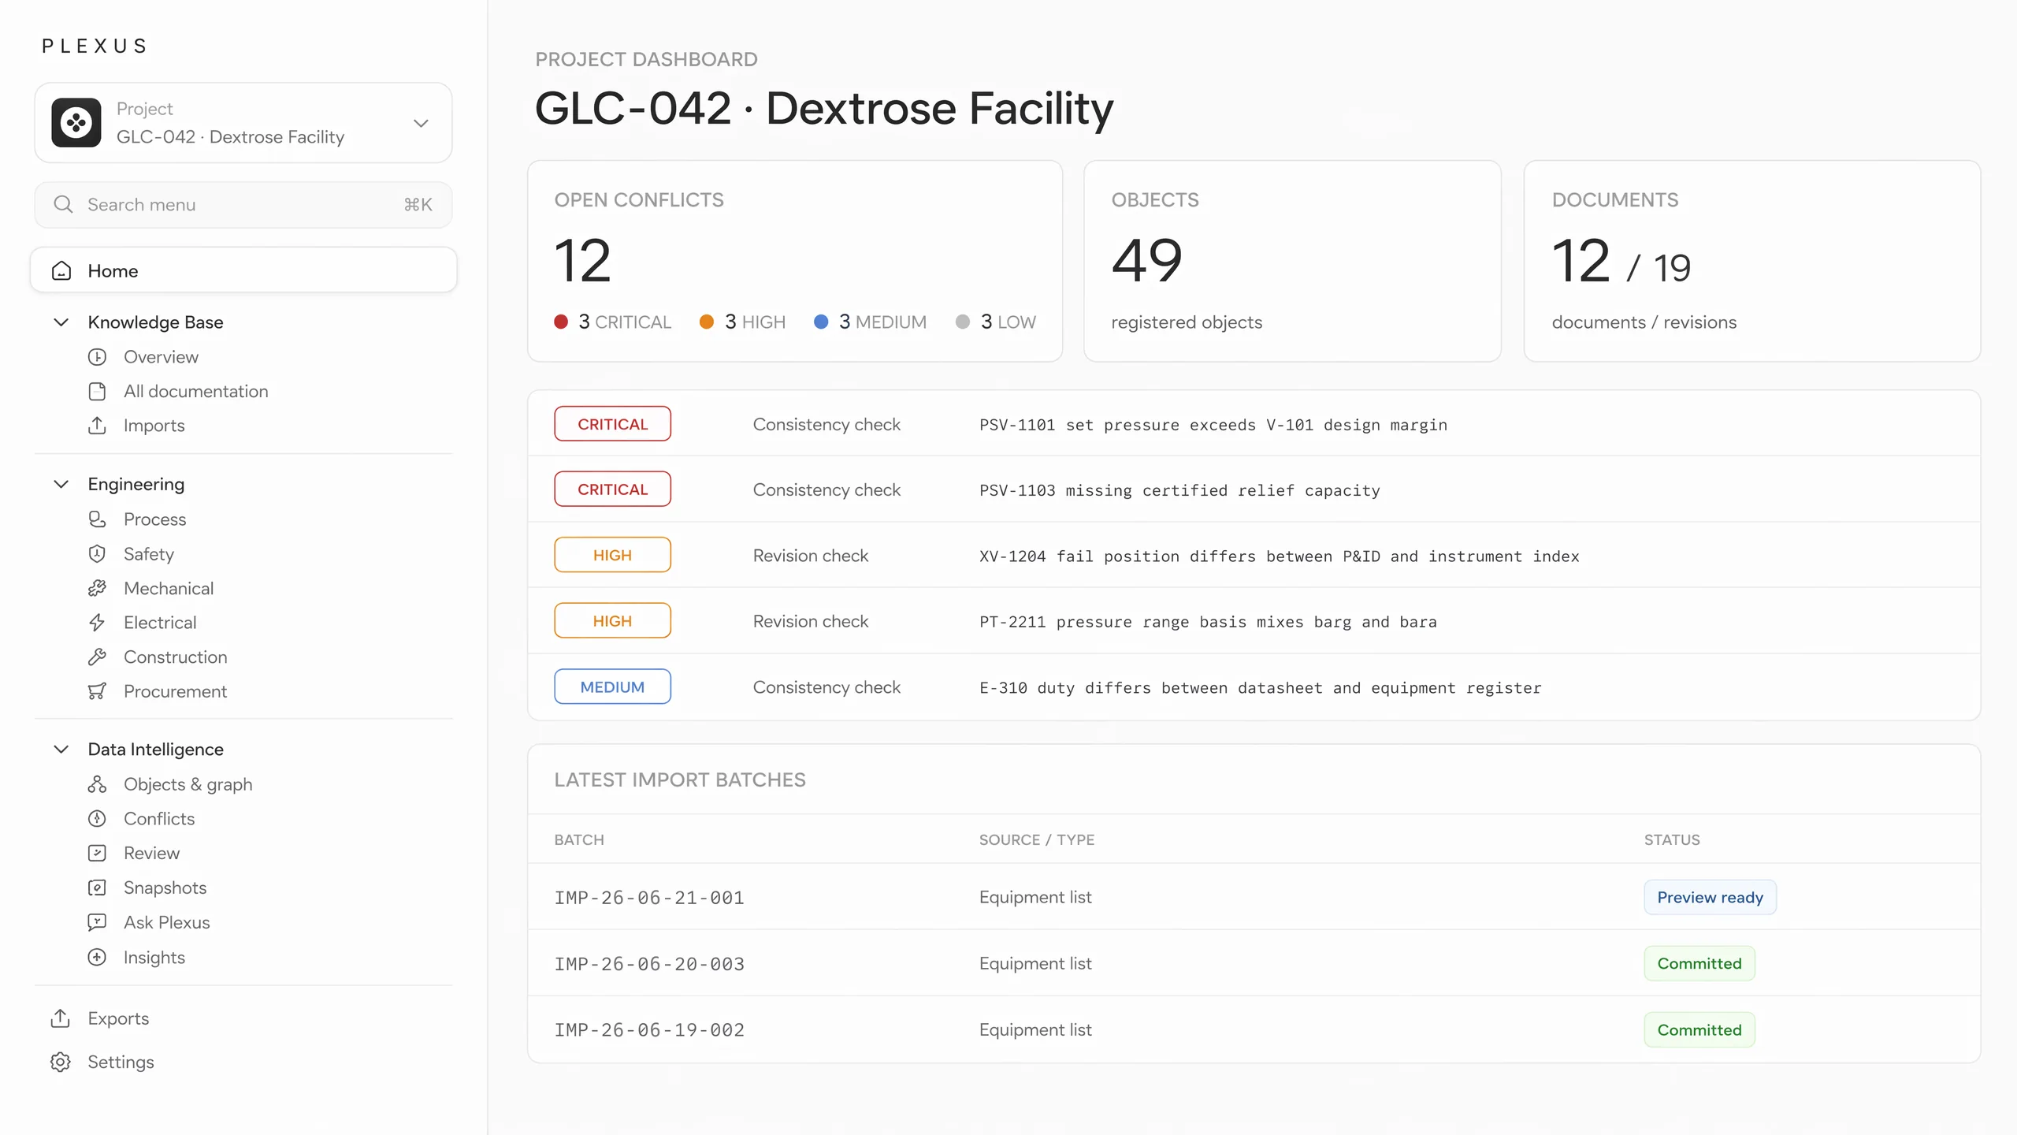This screenshot has height=1135, width=2017.
Task: Click the search magnifier icon
Action: click(x=63, y=205)
